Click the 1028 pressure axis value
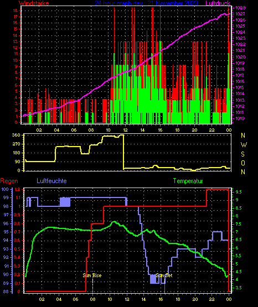258x307 pixels. 240,8
